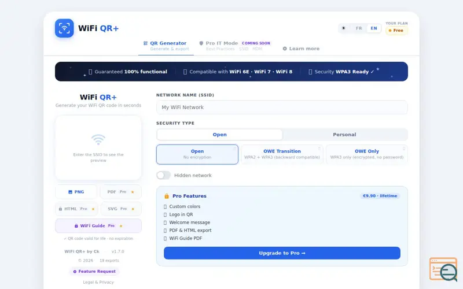Image resolution: width=463 pixels, height=289 pixels.
Task: Click the HTML button lock icon
Action: click(x=61, y=209)
